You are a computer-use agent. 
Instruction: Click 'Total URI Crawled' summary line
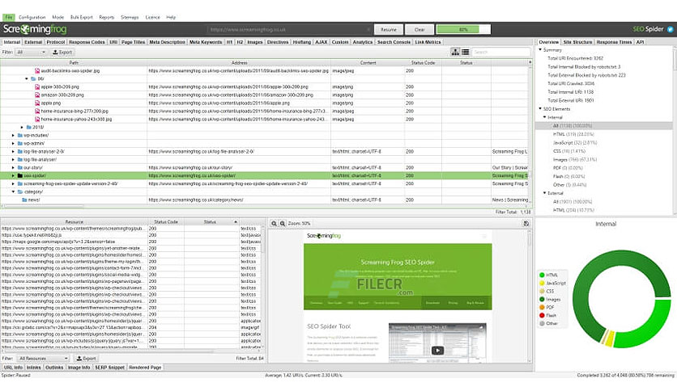point(571,83)
